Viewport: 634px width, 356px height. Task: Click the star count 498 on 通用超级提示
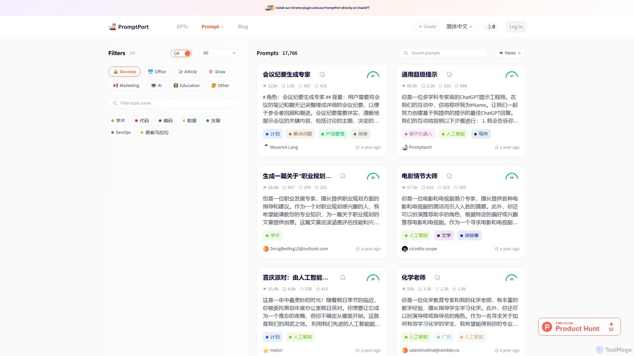[x=461, y=86]
